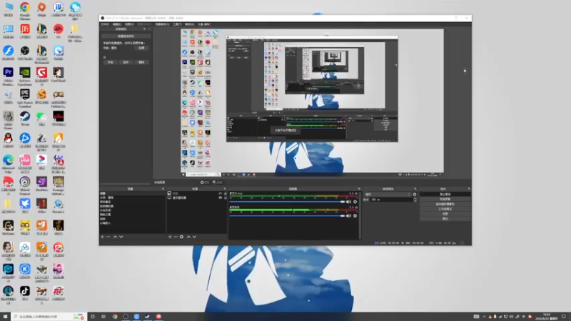Open Settings button in Controls
The image size is (571, 321).
click(445, 214)
